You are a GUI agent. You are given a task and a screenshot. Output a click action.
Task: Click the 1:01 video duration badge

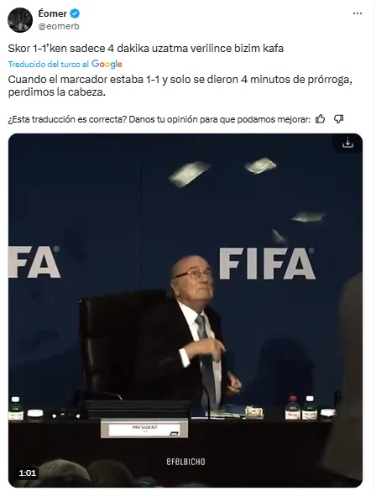[27, 473]
